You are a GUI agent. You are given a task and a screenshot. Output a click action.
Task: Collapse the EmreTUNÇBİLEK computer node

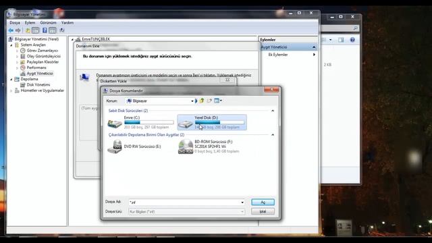[72, 39]
